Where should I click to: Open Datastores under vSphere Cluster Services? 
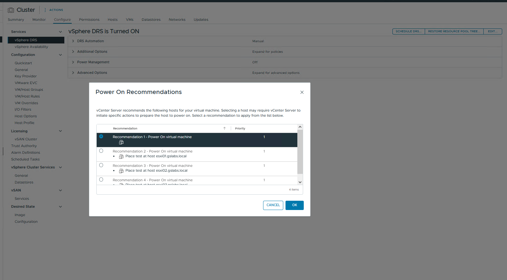[x=24, y=182]
